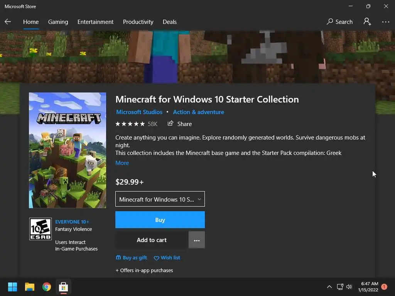This screenshot has height=296, width=395.
Task: Open network status tray icon
Action: (x=340, y=287)
